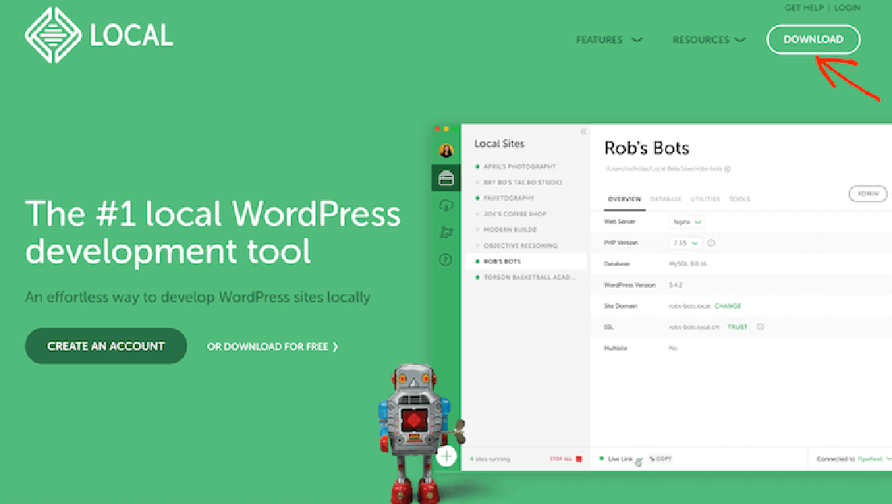Expand the Features navigation menu
This screenshot has width=892, height=504.
click(608, 39)
